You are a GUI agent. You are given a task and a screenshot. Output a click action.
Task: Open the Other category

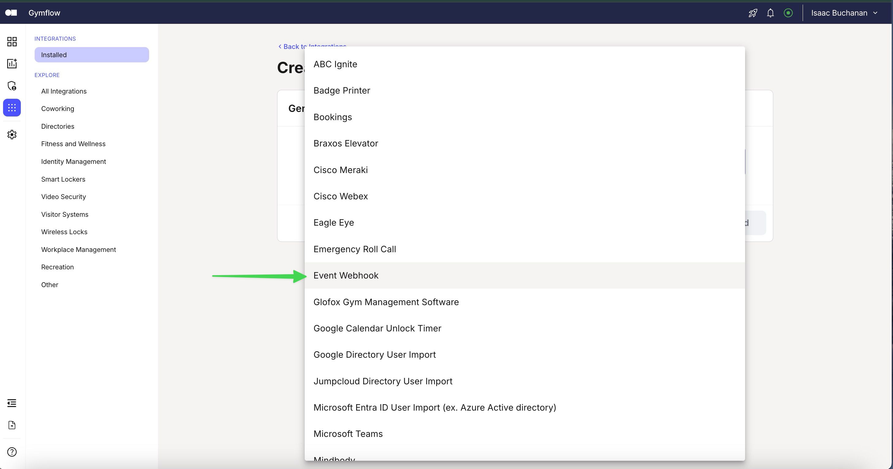[x=50, y=285]
